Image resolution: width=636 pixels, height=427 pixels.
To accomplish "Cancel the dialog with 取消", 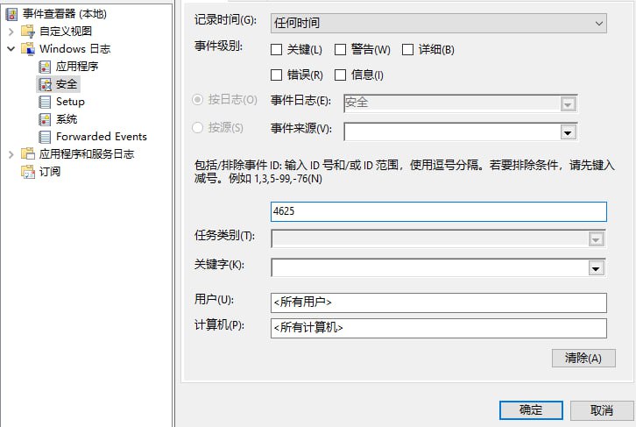I will click(602, 410).
